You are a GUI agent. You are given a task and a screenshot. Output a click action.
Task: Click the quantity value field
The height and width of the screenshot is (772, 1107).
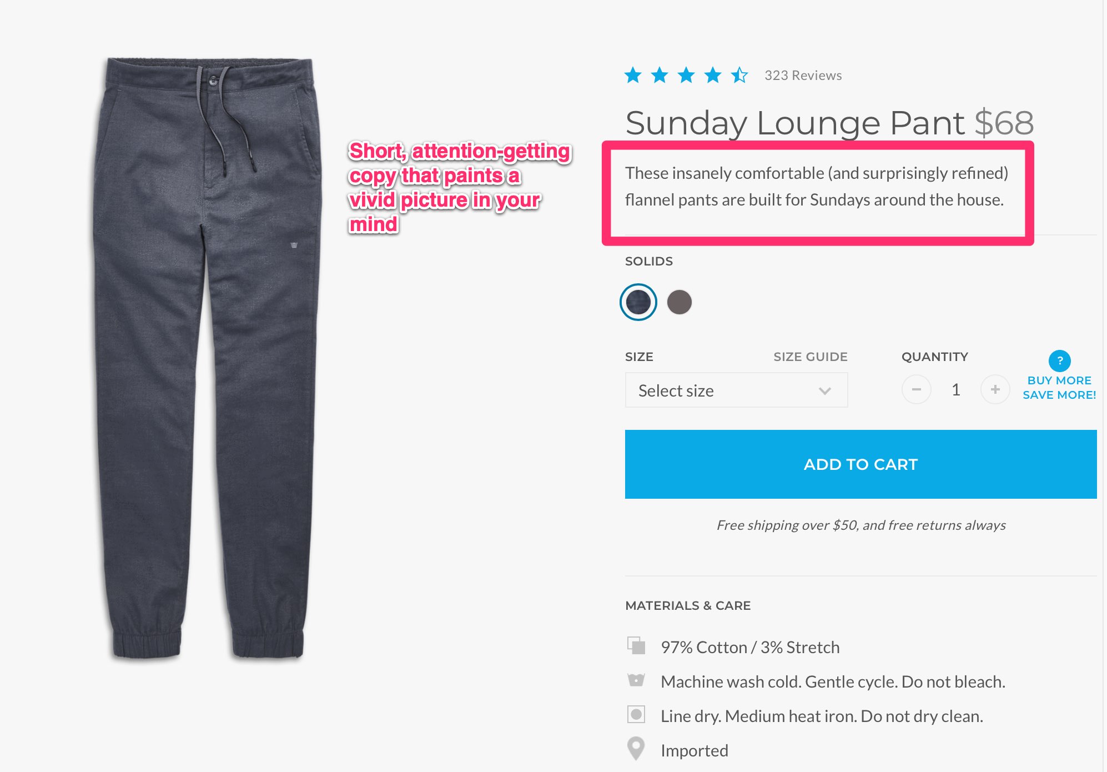pos(955,390)
